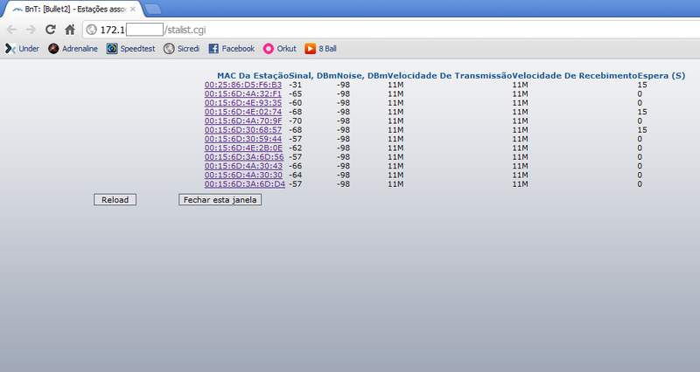Click transmit speed for station 00:15:6D:3A:6D:D4

[x=395, y=184]
